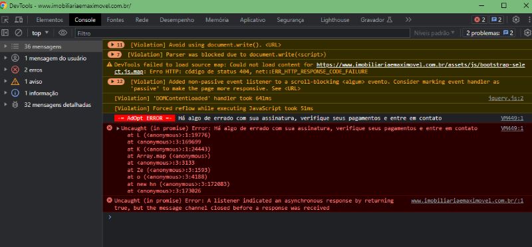This screenshot has height=247, width=532.
Task: Expand the 1 informação arrow
Action: click(x=5, y=93)
